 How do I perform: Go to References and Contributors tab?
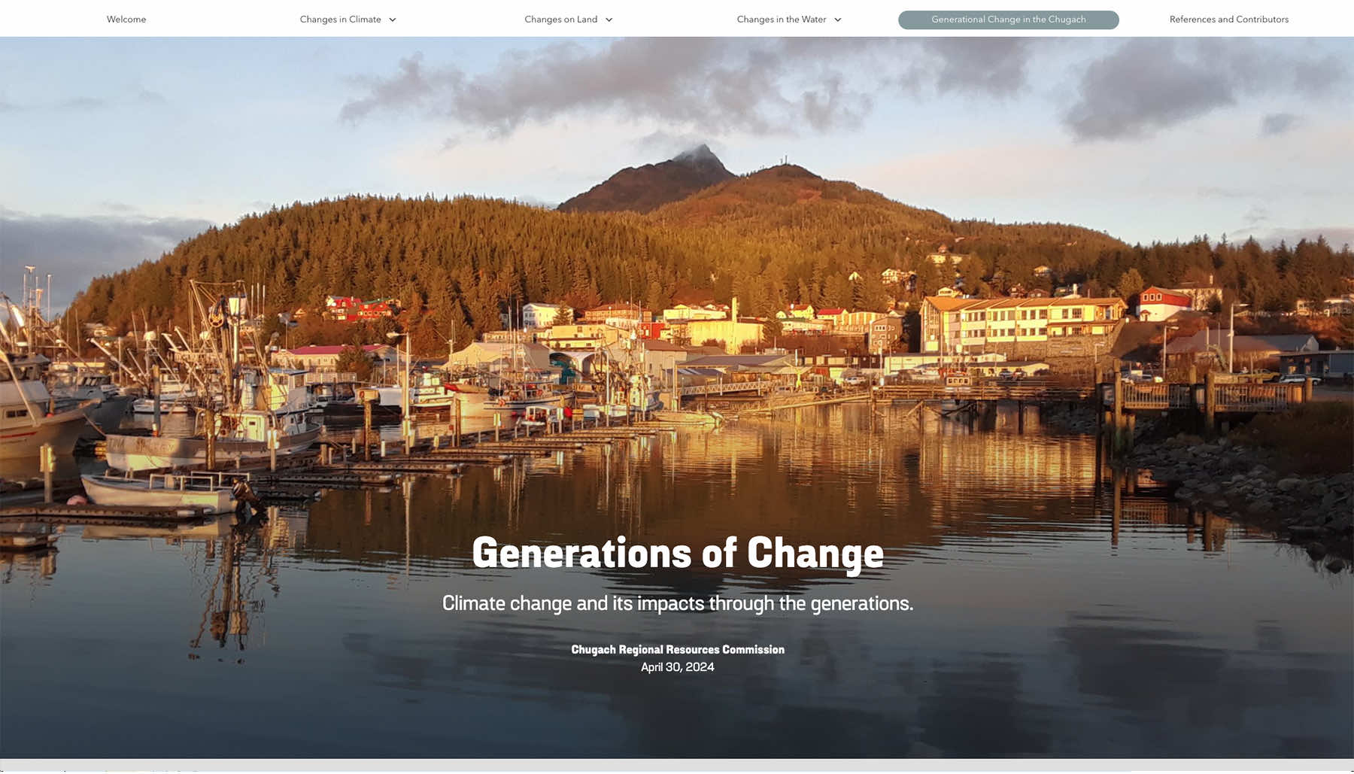click(1228, 20)
